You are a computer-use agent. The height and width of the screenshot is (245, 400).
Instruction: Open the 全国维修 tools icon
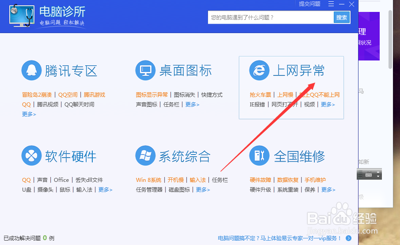pos(260,155)
